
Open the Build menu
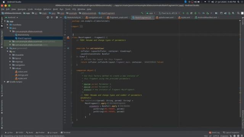tap(55, 9)
